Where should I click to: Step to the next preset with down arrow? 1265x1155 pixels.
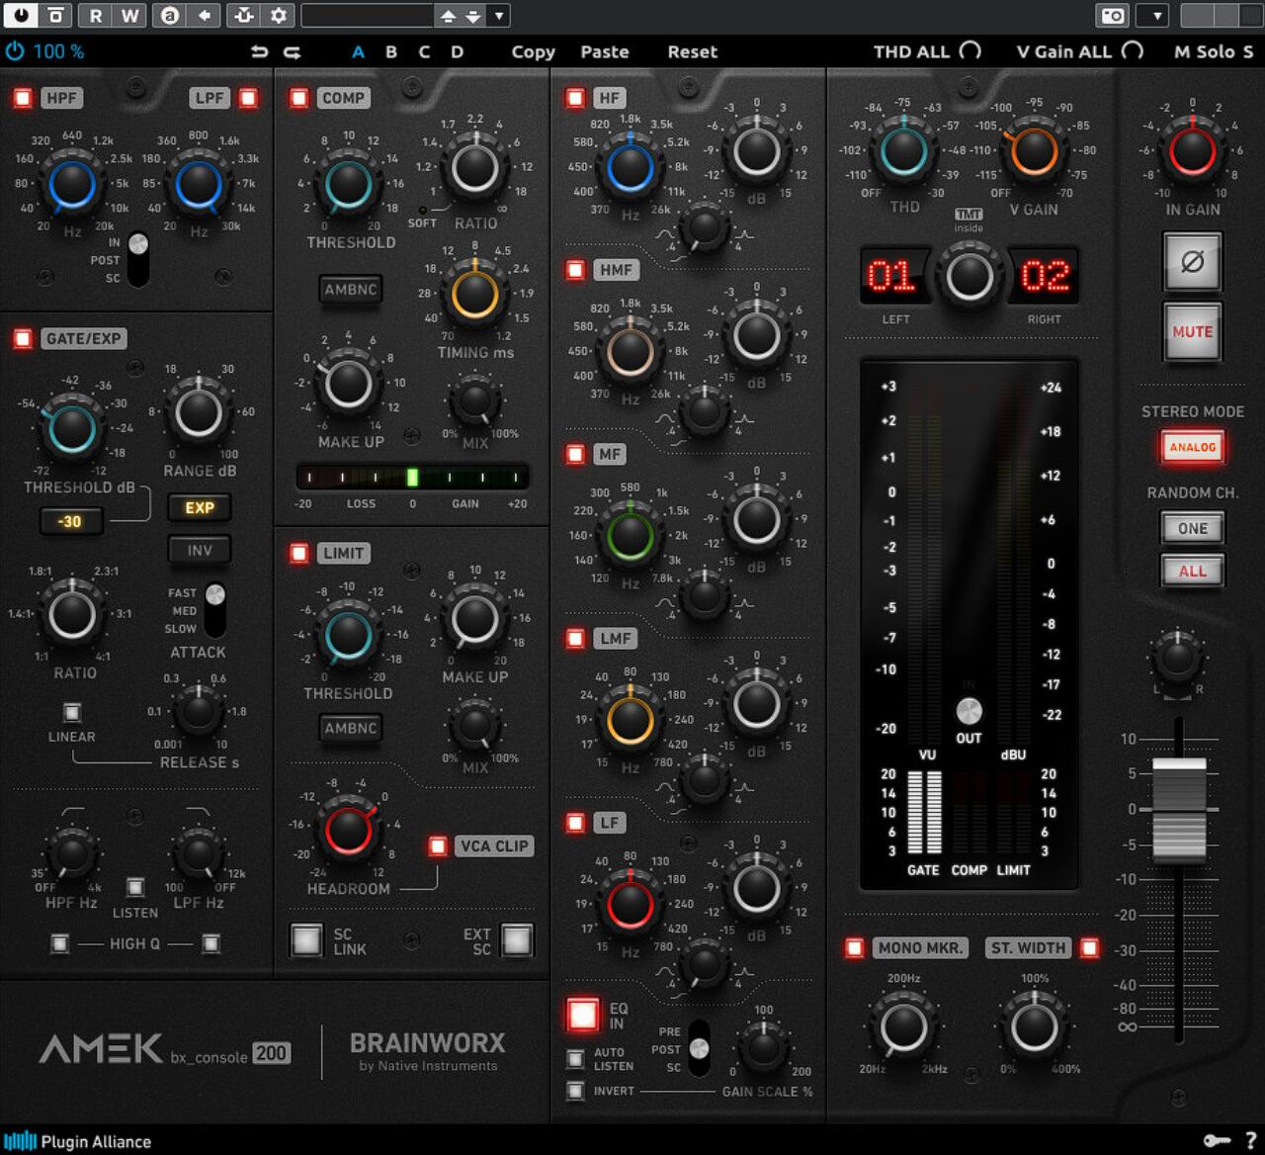tap(473, 15)
